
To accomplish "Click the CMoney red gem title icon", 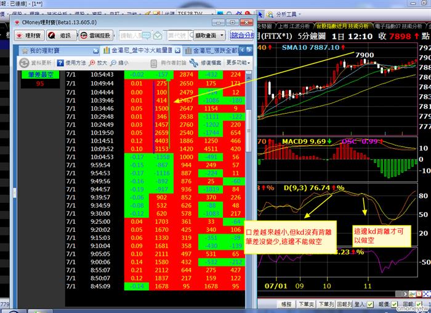I will click(x=17, y=22).
